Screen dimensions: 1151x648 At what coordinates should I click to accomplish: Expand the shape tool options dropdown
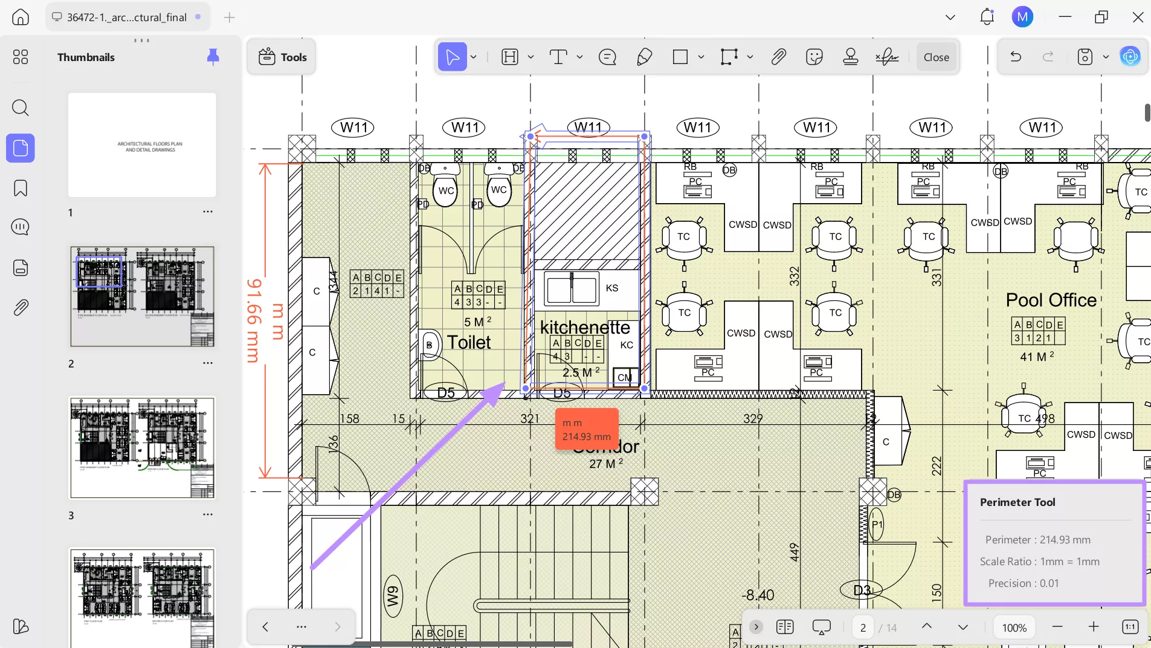[700, 57]
